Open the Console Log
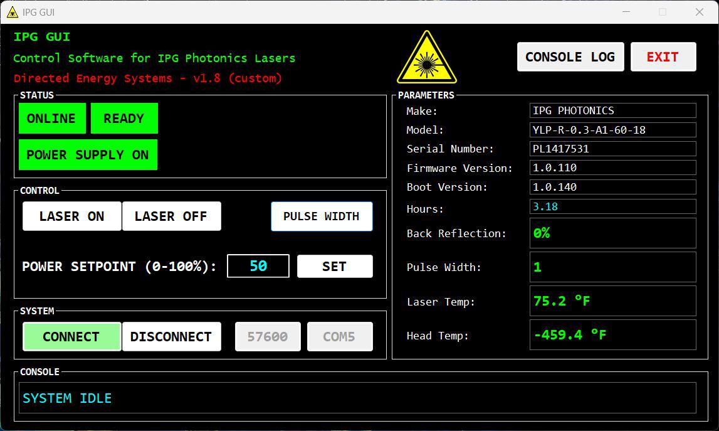The height and width of the screenshot is (431, 719). (570, 57)
